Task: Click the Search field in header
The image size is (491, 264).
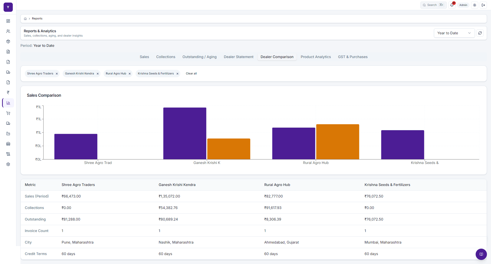Action: click(433, 5)
